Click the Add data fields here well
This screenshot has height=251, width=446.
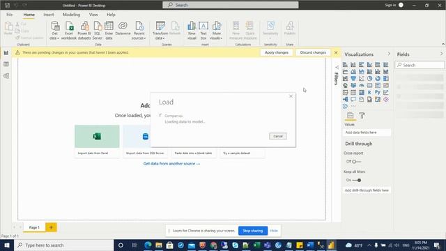(x=367, y=132)
